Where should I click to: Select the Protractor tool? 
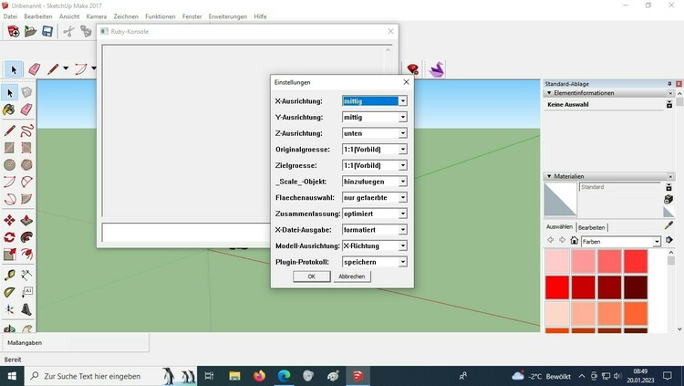9,292
